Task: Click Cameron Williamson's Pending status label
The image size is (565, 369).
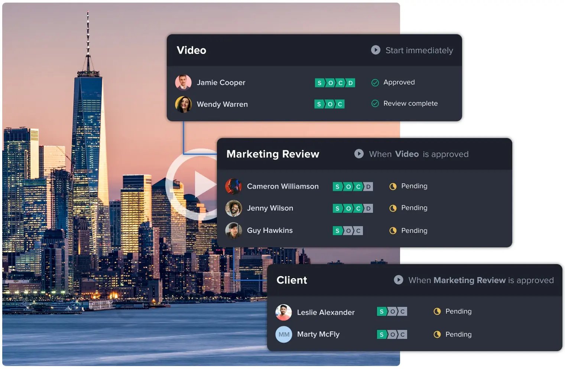Action: (x=414, y=186)
